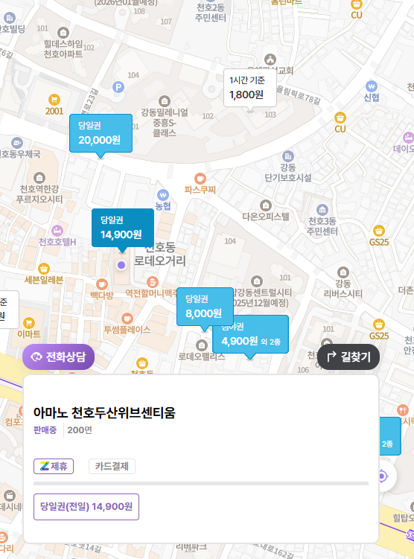Select the 천호호텔H purple hotel icon
Image resolution: width=414 pixels, height=559 pixels.
57,231
